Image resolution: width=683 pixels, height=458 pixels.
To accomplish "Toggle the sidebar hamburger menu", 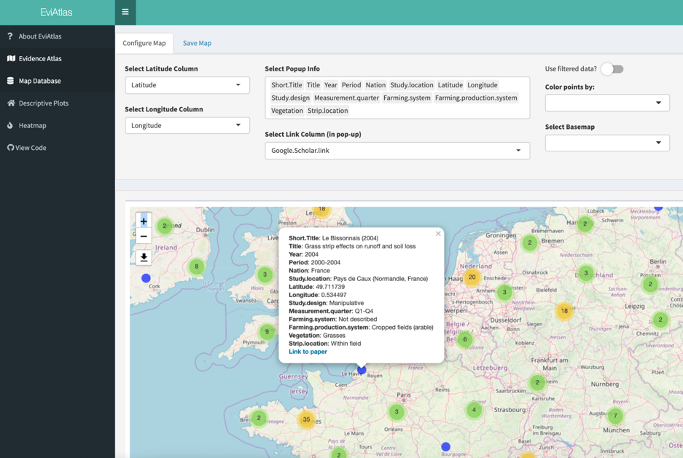I will [125, 12].
